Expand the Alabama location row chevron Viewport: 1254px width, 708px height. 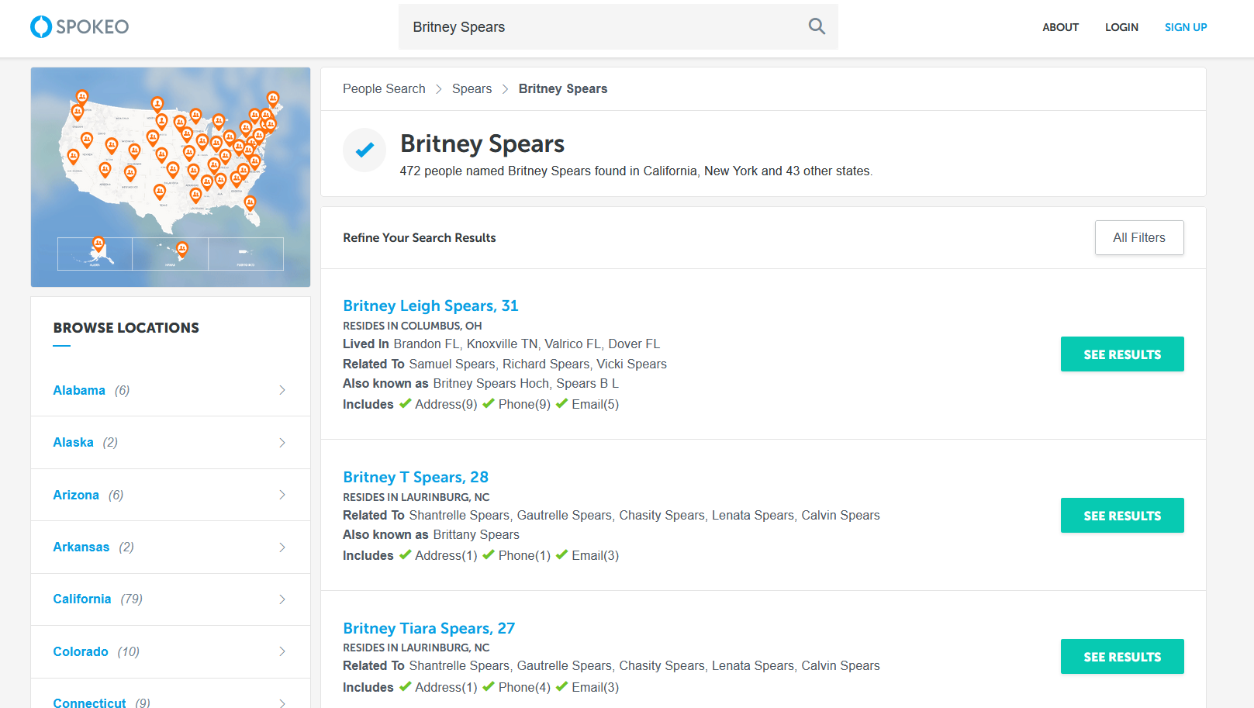pyautogui.click(x=282, y=390)
